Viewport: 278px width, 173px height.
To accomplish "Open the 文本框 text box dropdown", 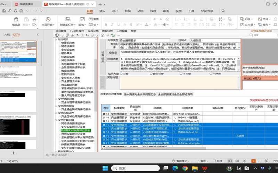I will 248,25.
